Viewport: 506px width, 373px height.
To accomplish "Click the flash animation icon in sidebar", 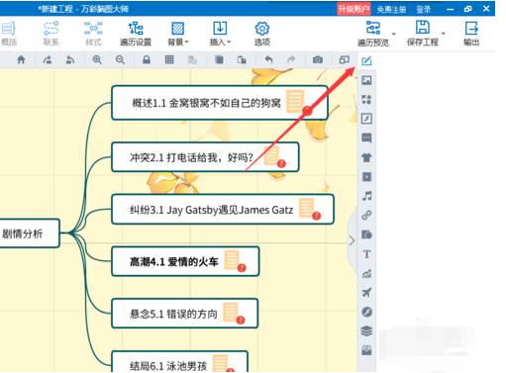I will pos(366,119).
